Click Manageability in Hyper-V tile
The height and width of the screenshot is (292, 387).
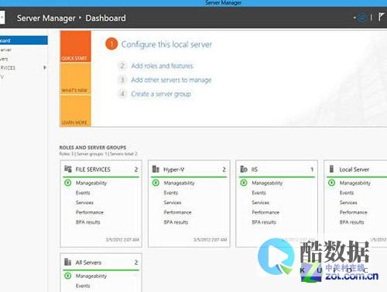(x=179, y=183)
